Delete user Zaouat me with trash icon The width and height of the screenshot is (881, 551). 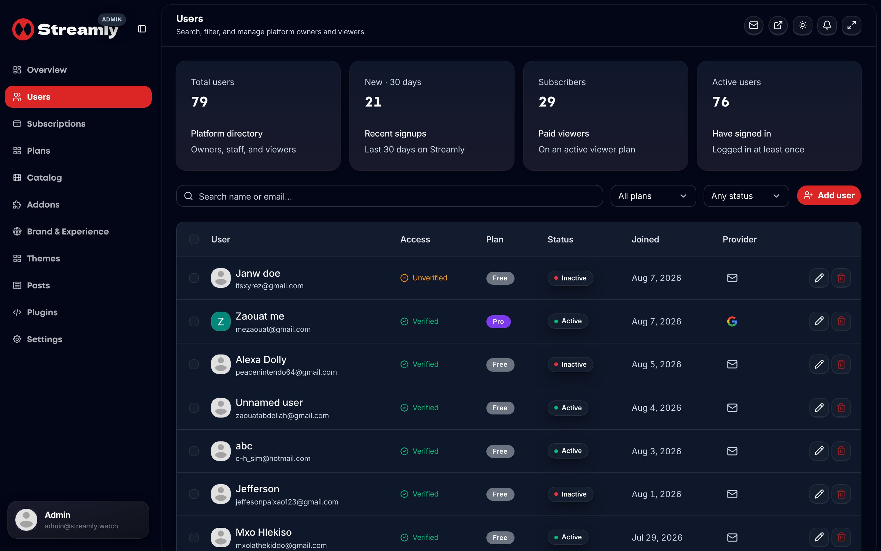click(x=841, y=321)
